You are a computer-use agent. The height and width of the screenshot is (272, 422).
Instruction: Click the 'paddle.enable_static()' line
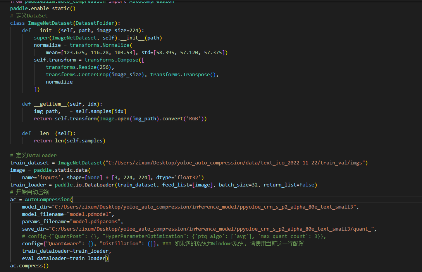click(43, 9)
